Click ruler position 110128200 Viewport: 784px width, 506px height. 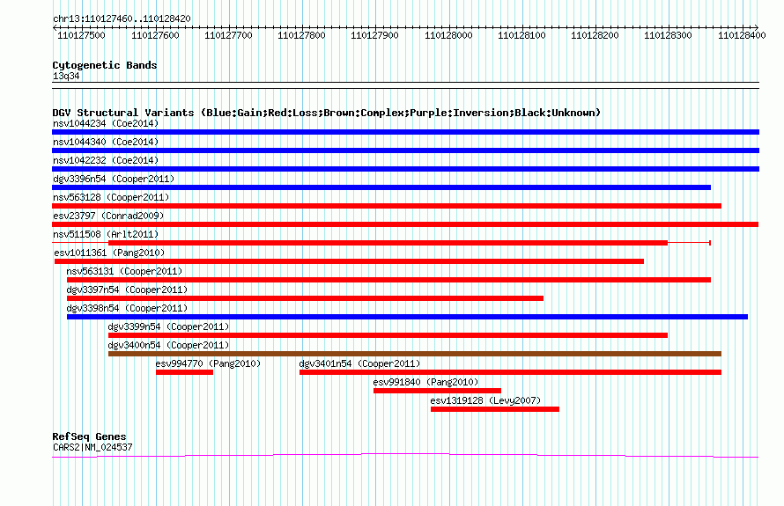pyautogui.click(x=595, y=35)
